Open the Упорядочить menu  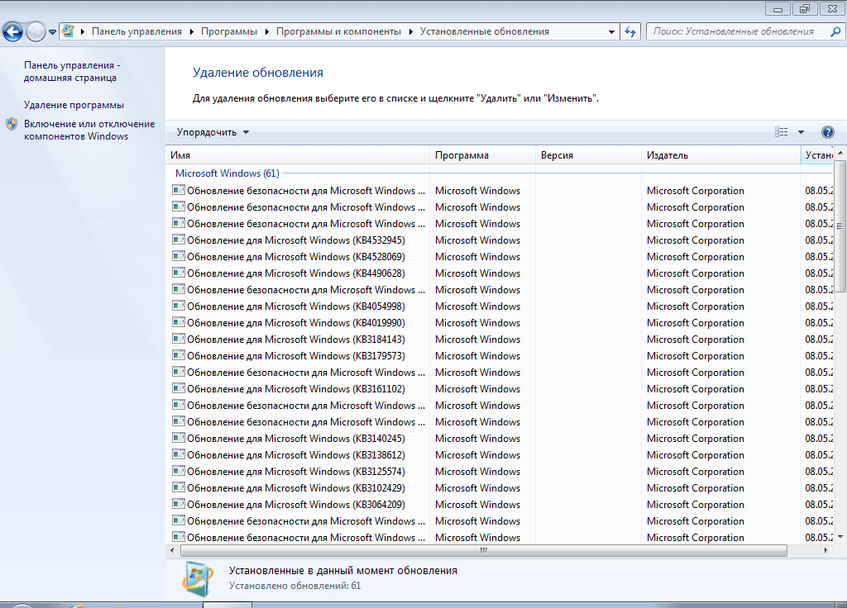213,132
